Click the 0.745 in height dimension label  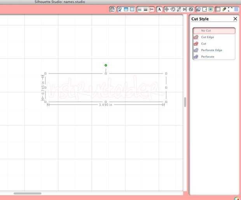pos(43,88)
